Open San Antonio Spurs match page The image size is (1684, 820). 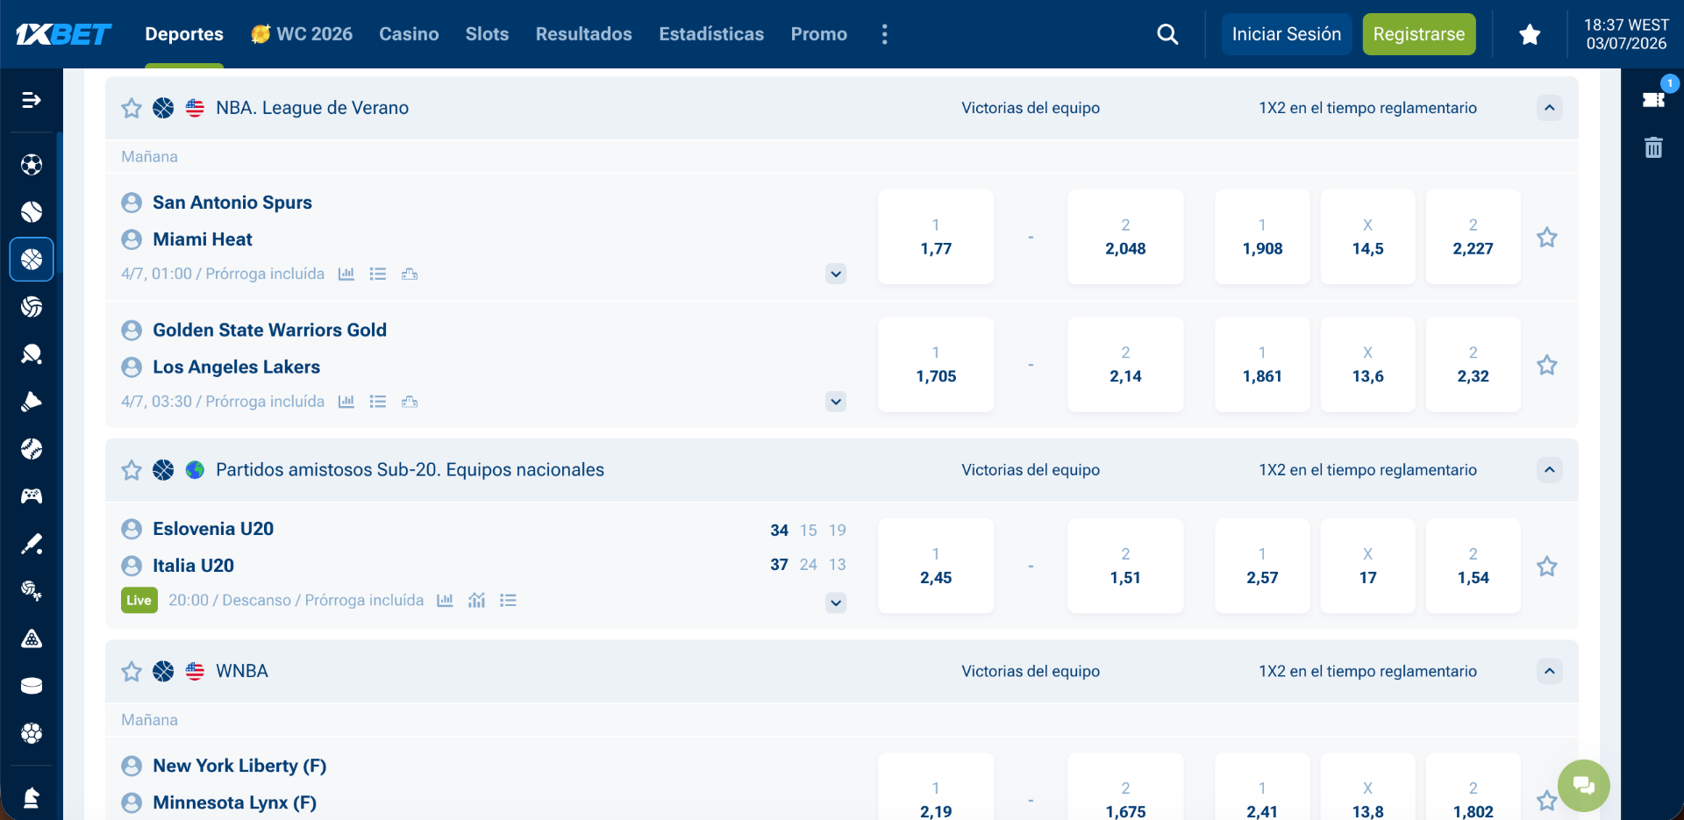coord(232,203)
